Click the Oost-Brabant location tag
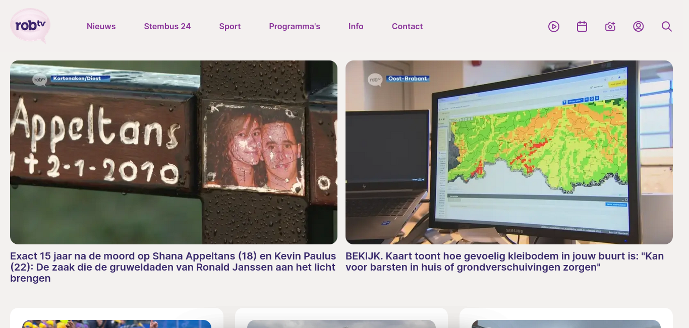This screenshot has height=328, width=689. tap(408, 79)
